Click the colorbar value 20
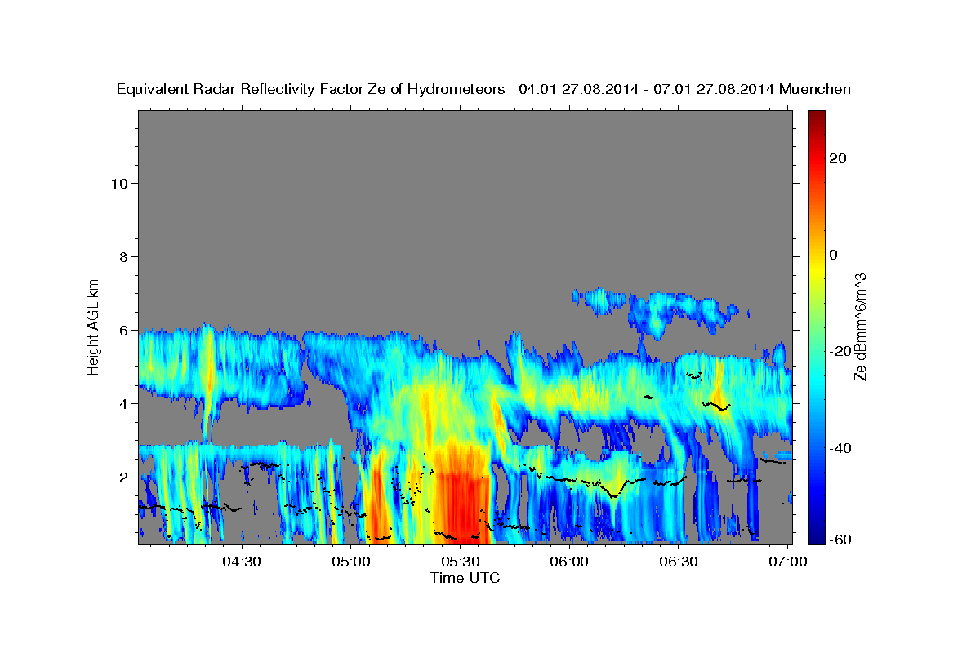 pos(837,158)
